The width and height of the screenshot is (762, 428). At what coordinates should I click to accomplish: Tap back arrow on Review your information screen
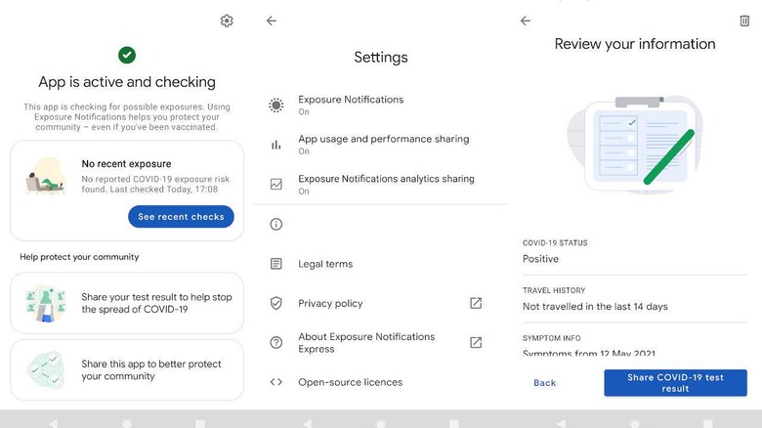(x=526, y=21)
